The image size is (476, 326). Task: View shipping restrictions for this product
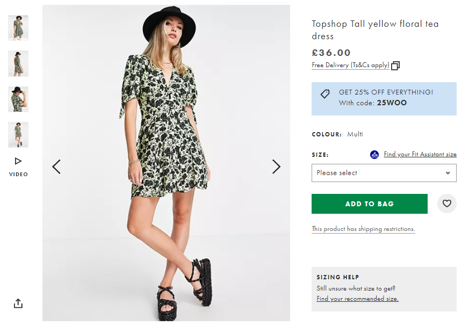(x=364, y=229)
